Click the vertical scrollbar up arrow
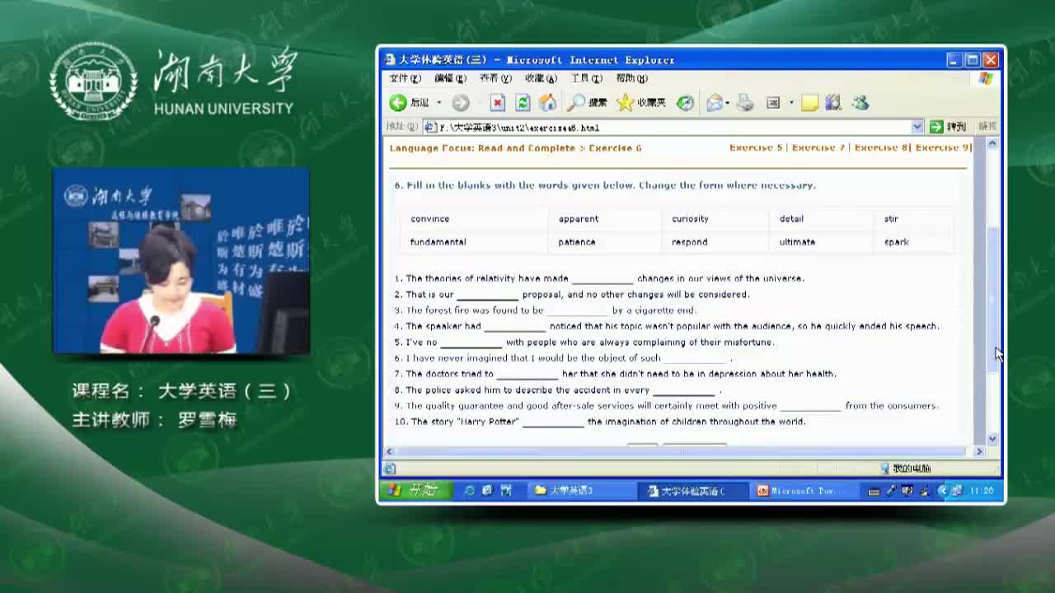The height and width of the screenshot is (593, 1055). pos(992,143)
